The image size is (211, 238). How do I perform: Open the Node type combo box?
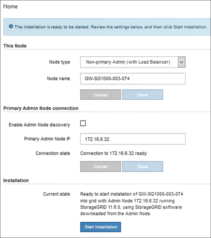point(129,62)
